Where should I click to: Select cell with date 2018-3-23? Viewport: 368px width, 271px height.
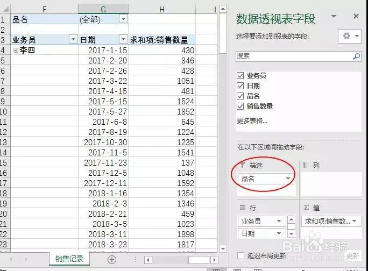tap(103, 245)
